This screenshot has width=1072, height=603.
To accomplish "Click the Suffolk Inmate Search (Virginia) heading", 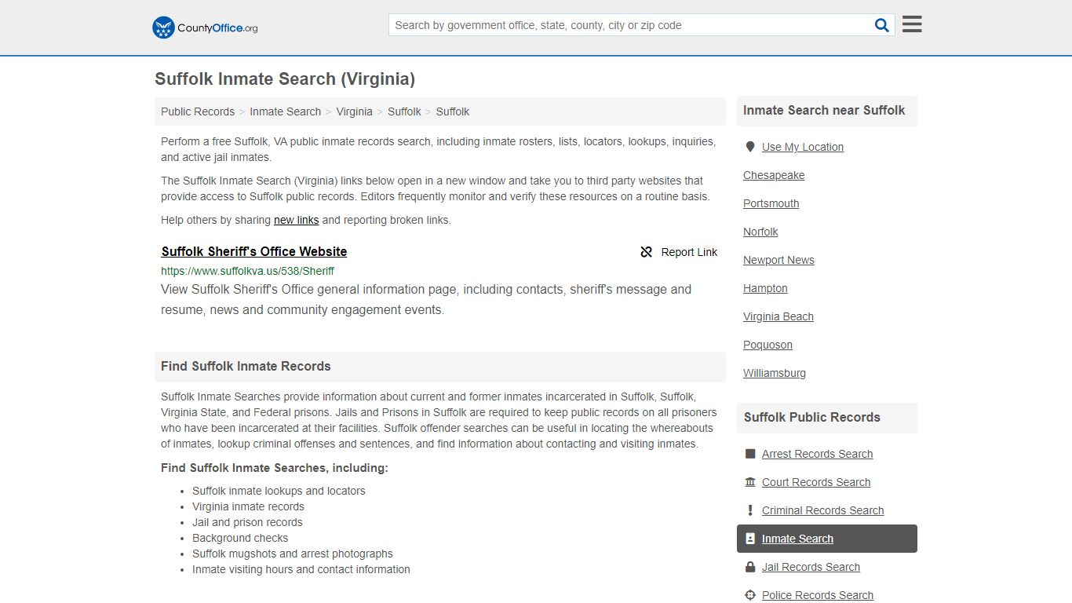I will [x=285, y=79].
